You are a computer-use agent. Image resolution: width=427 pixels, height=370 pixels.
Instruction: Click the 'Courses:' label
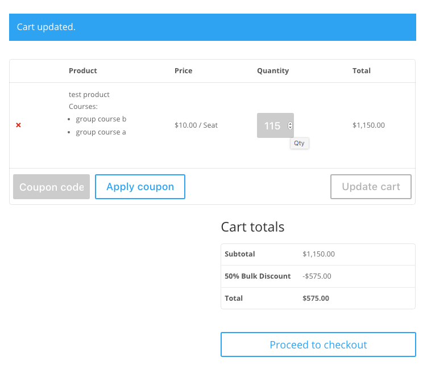[x=83, y=107]
